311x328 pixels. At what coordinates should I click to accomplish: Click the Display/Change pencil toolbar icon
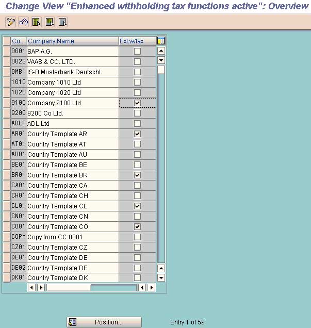pyautogui.click(x=10, y=22)
